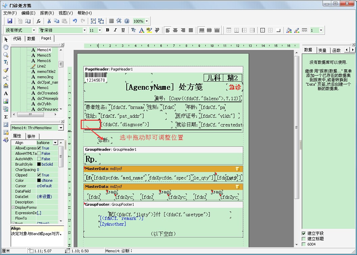357x255 pixels.
Task: Switch to the 数据 tab beside 代码
Action: (31, 39)
